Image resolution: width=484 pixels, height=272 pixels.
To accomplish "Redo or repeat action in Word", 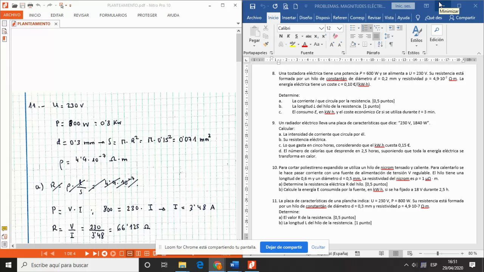I will 275,6.
